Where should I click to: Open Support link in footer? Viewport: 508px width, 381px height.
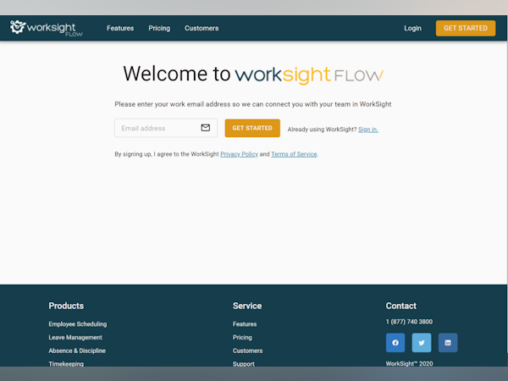coord(244,364)
